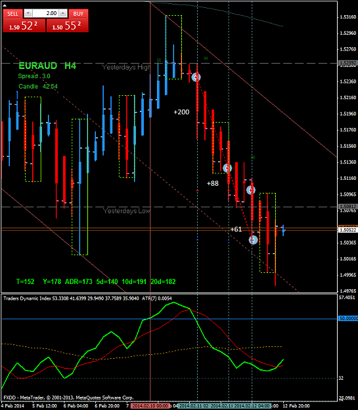Click the 6 Feb 04:00 time label

point(76,406)
